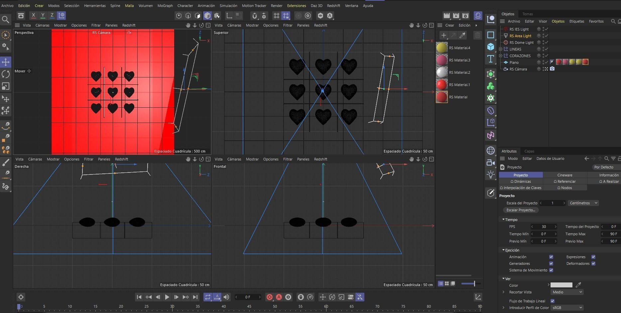The height and width of the screenshot is (313, 621).
Task: Toggle the Deformadores checkbox
Action: (593, 263)
